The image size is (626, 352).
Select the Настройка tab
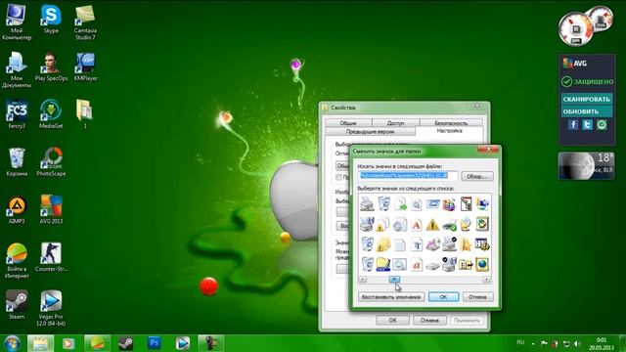click(x=449, y=131)
